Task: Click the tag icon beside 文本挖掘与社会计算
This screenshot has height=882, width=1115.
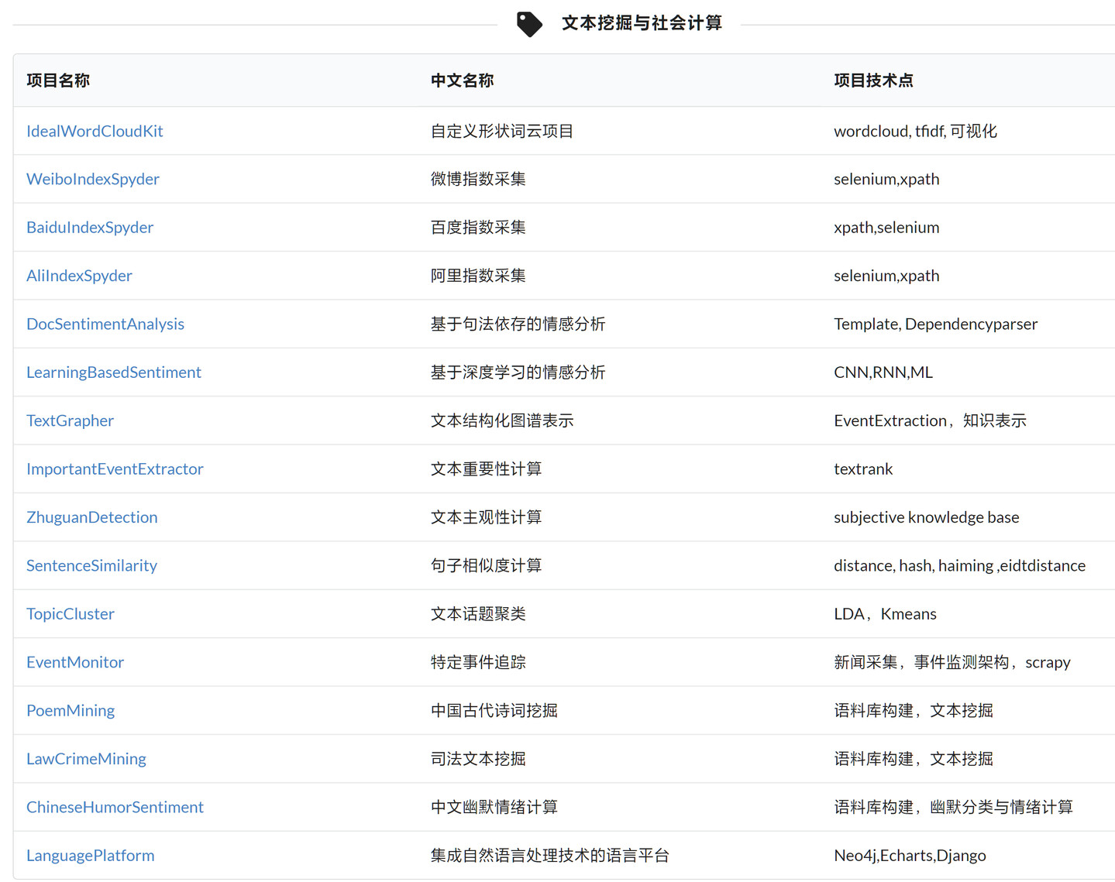Action: coord(529,24)
